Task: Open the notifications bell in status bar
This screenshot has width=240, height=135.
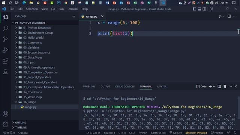Action: [235, 132]
